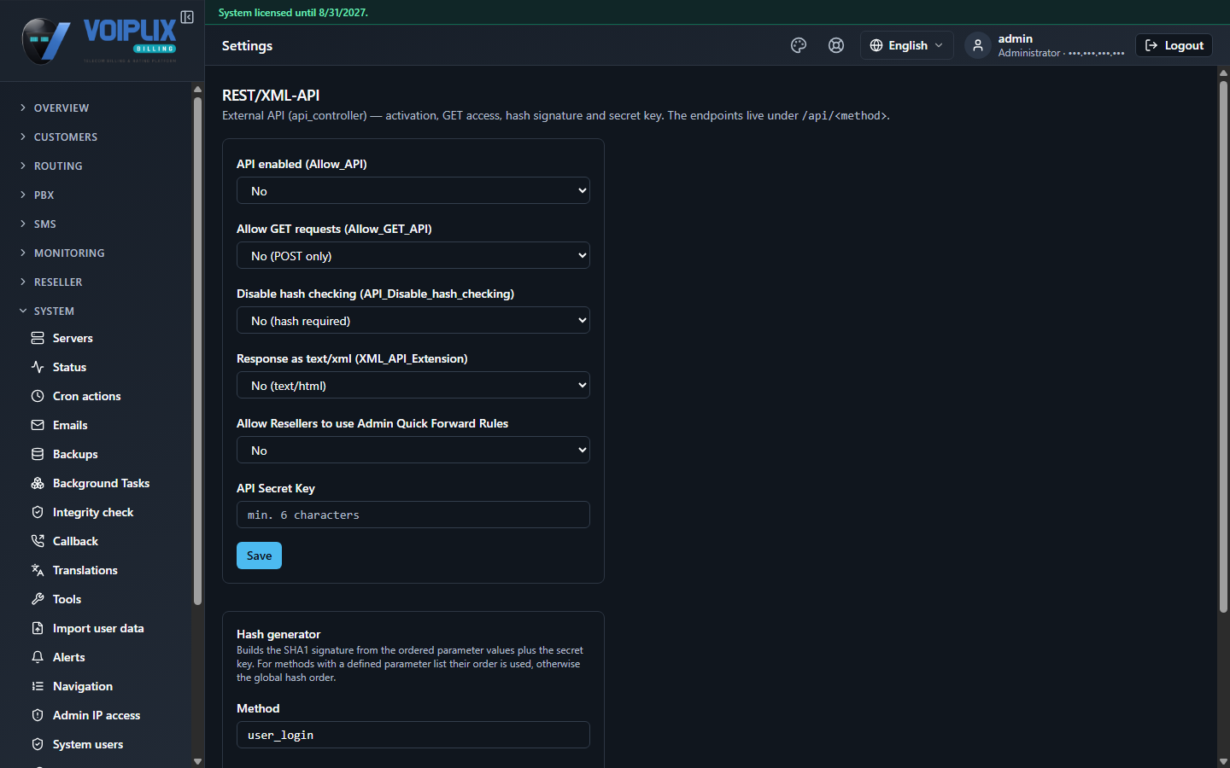Click the Alerts bell icon
The height and width of the screenshot is (768, 1230).
click(38, 657)
